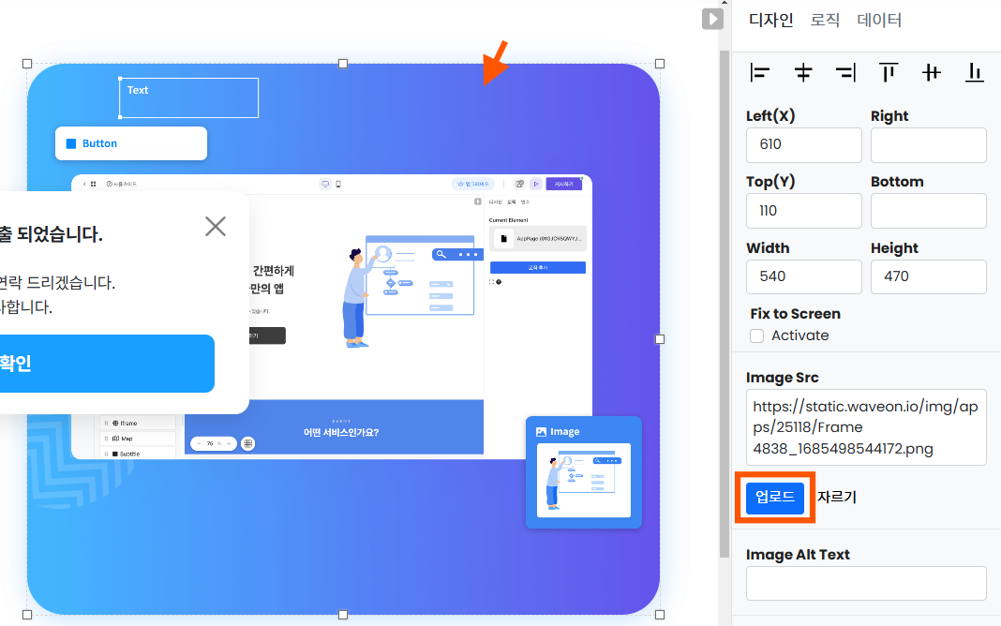
Task: Click the align bottom edges icon
Action: pyautogui.click(x=975, y=72)
